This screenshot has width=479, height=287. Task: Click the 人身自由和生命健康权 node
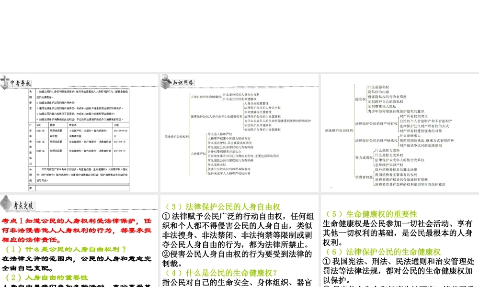tap(206, 97)
